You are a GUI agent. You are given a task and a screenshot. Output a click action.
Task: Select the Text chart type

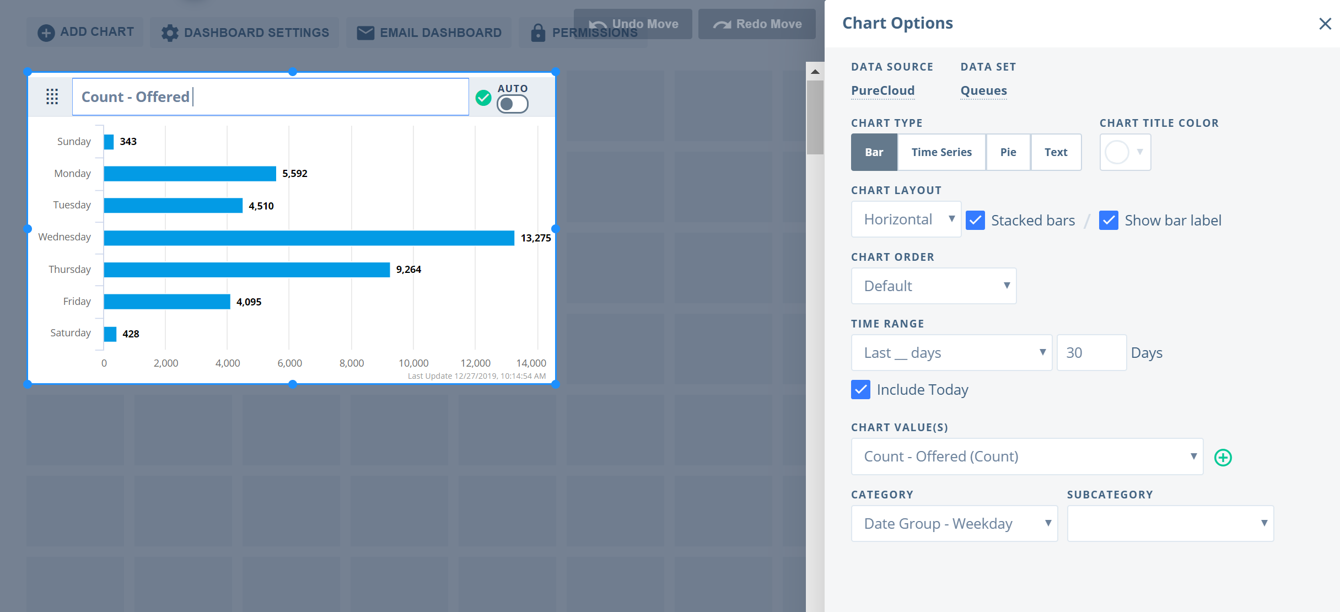point(1056,152)
